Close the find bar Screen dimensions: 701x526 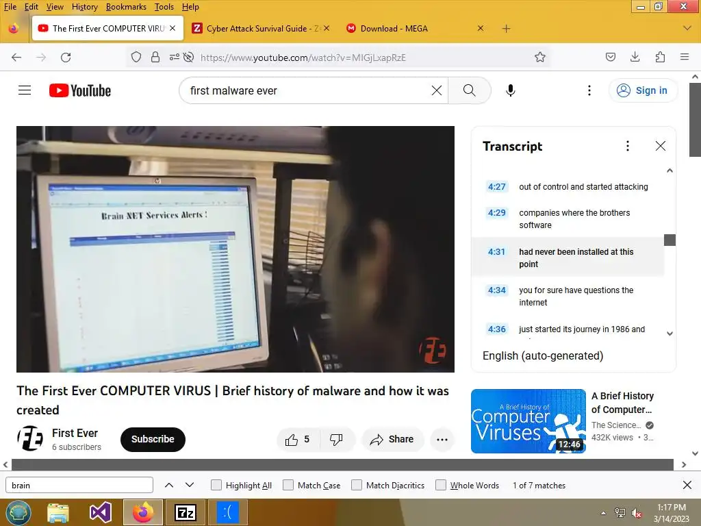pos(687,485)
